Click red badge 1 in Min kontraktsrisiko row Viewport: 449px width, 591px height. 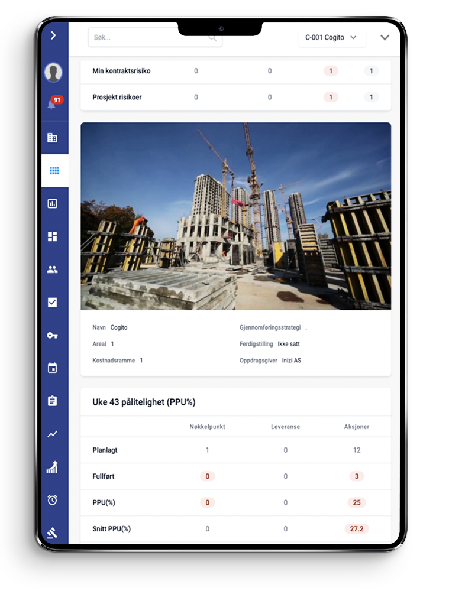pos(331,71)
